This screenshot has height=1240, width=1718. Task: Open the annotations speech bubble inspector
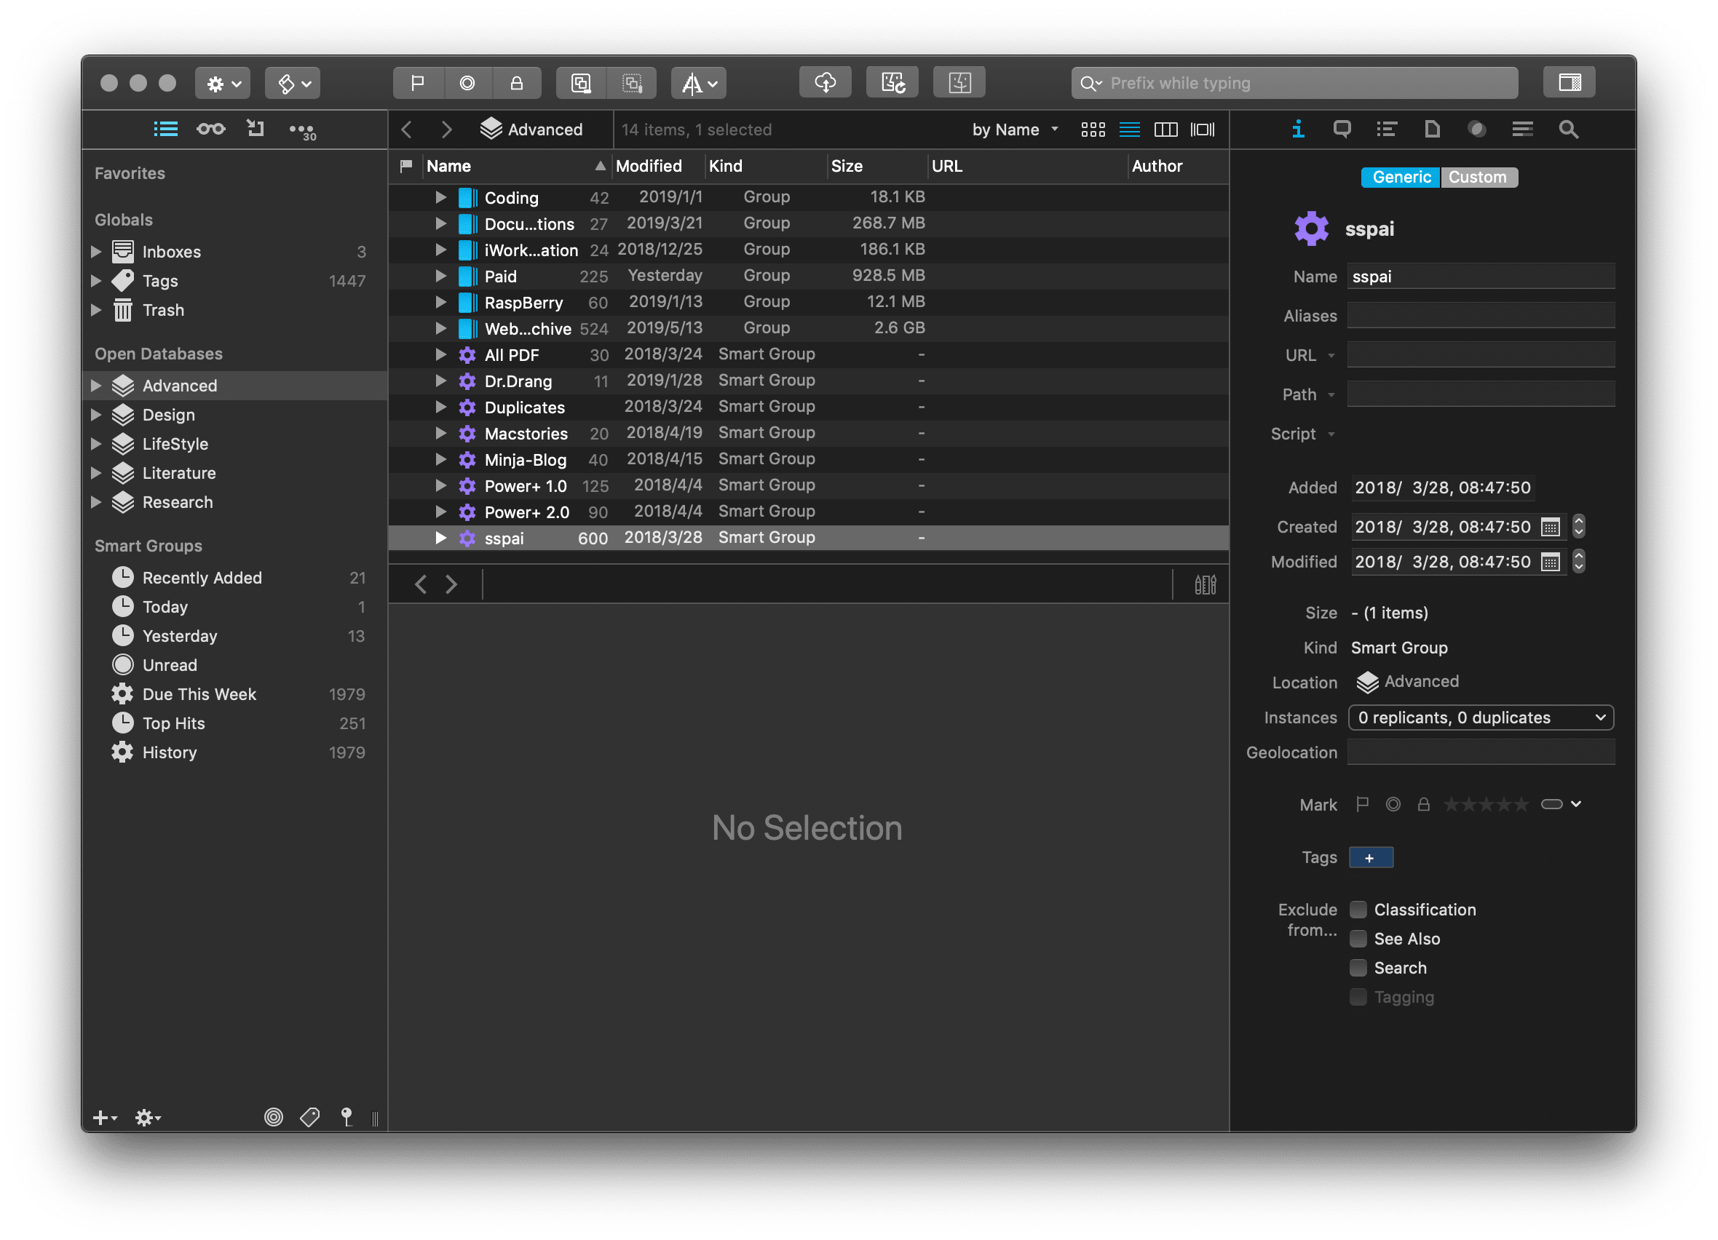click(1342, 130)
